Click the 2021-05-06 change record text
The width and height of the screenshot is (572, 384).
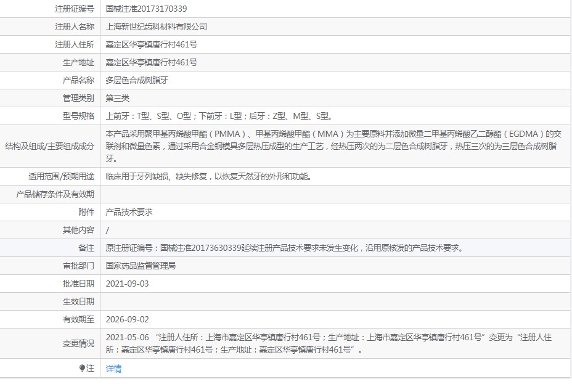[329, 343]
